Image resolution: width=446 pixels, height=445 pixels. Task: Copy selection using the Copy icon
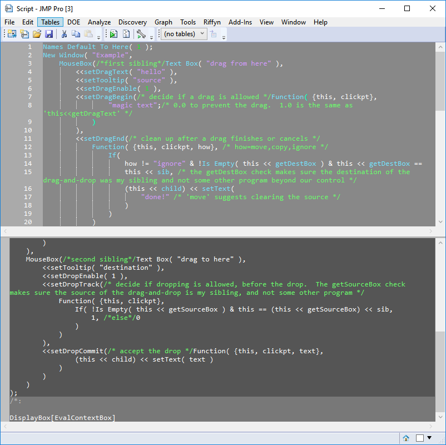pyautogui.click(x=76, y=34)
